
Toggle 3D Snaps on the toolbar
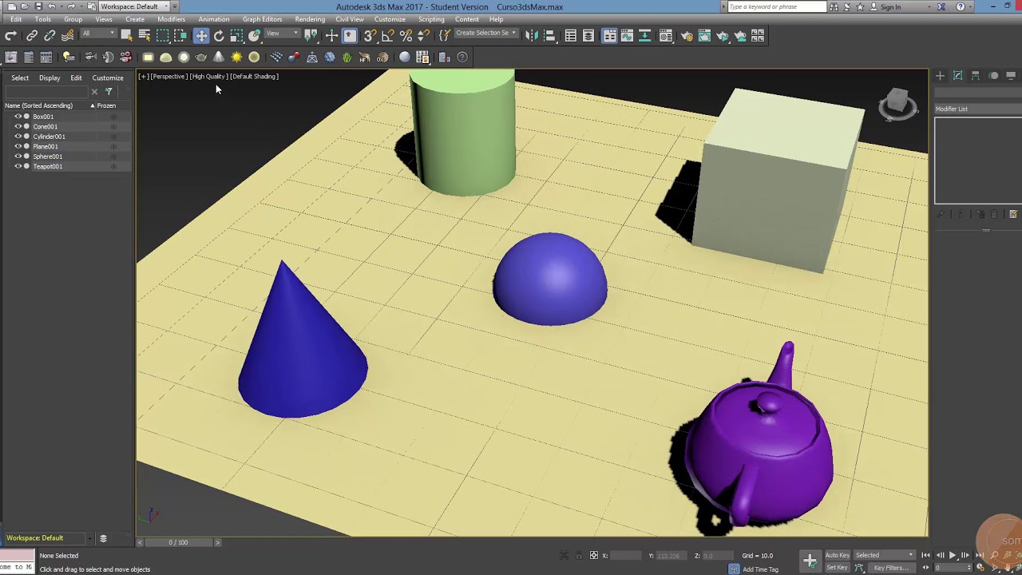click(370, 36)
